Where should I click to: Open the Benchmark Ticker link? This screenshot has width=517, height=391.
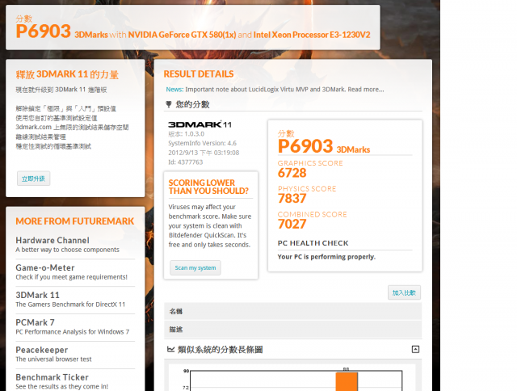[52, 376]
